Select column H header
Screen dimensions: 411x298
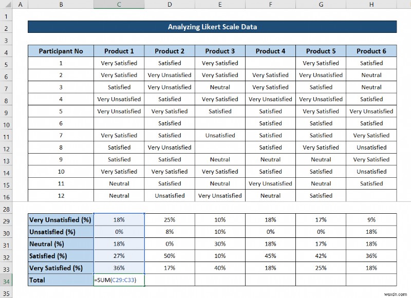click(x=371, y=4)
